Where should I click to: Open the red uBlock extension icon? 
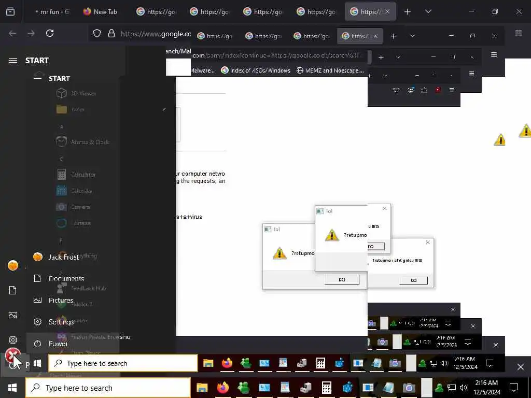[438, 90]
